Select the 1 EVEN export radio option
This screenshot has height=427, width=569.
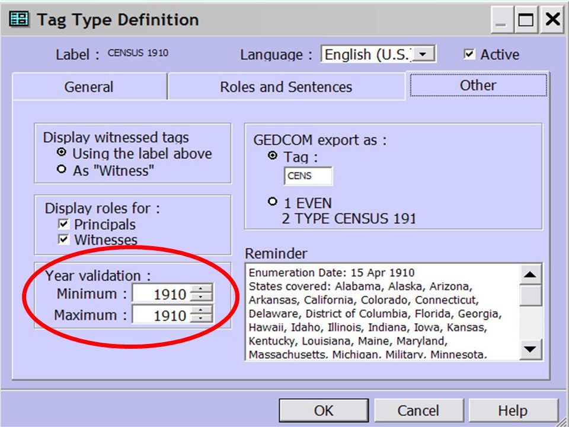(272, 202)
